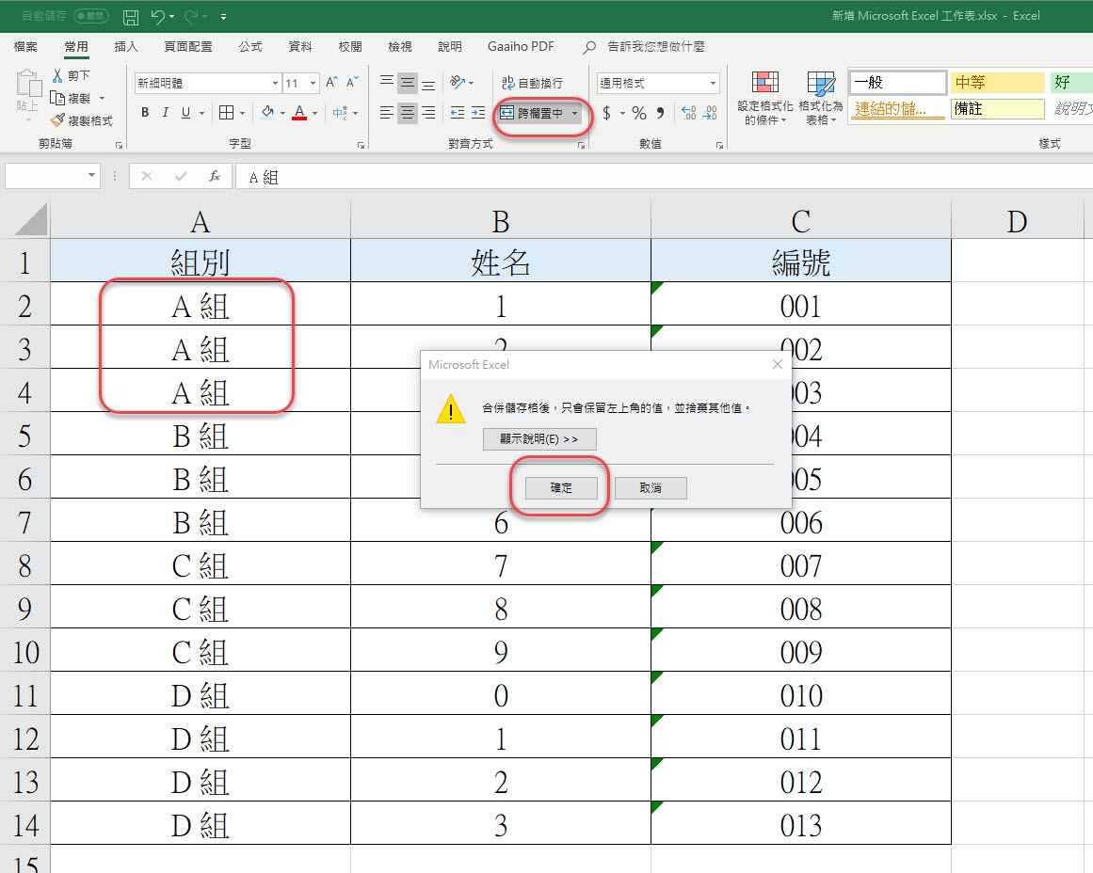Image resolution: width=1093 pixels, height=873 pixels.
Task: Click the Format Painter brush icon
Action: (x=58, y=120)
